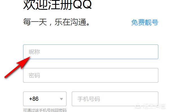Click the +86 text in country selector
Screen dimensions: 169x112
(34, 99)
